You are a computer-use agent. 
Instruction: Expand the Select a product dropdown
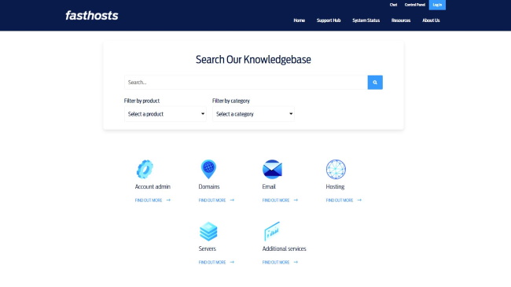165,114
